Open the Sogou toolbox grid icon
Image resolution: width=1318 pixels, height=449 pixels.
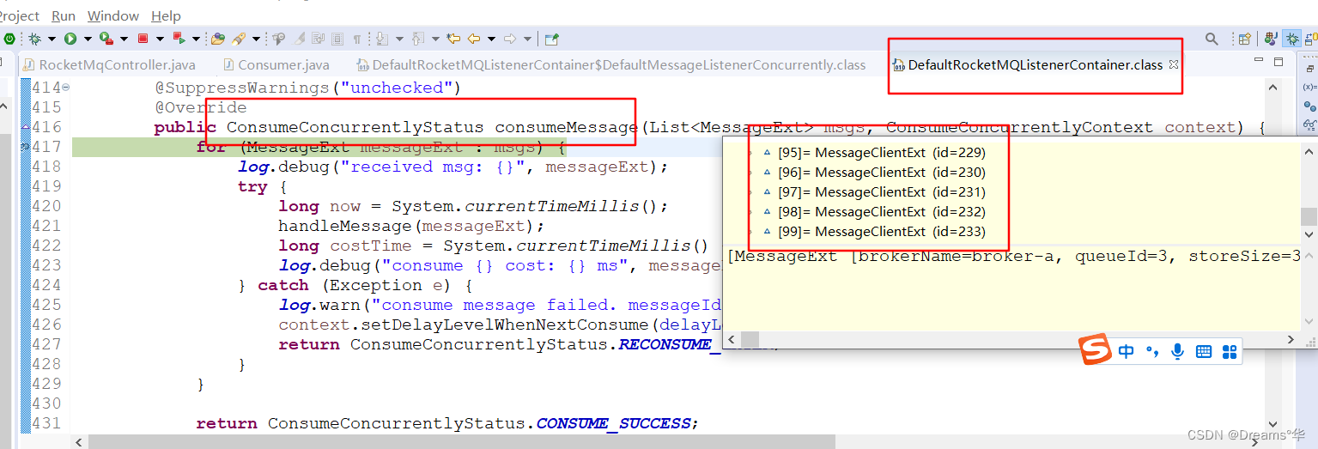[1230, 351]
